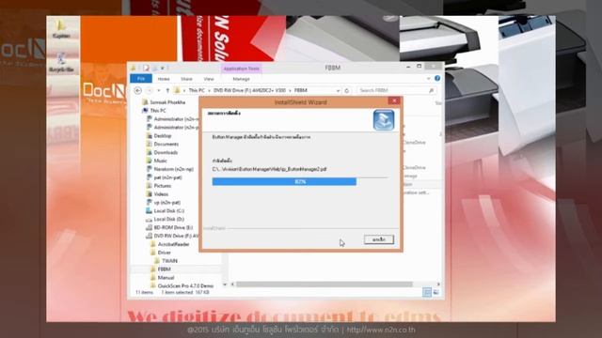Expand the ribbon with the chevron
Image resolution: width=602 pixels, height=338 pixels.
coord(429,78)
